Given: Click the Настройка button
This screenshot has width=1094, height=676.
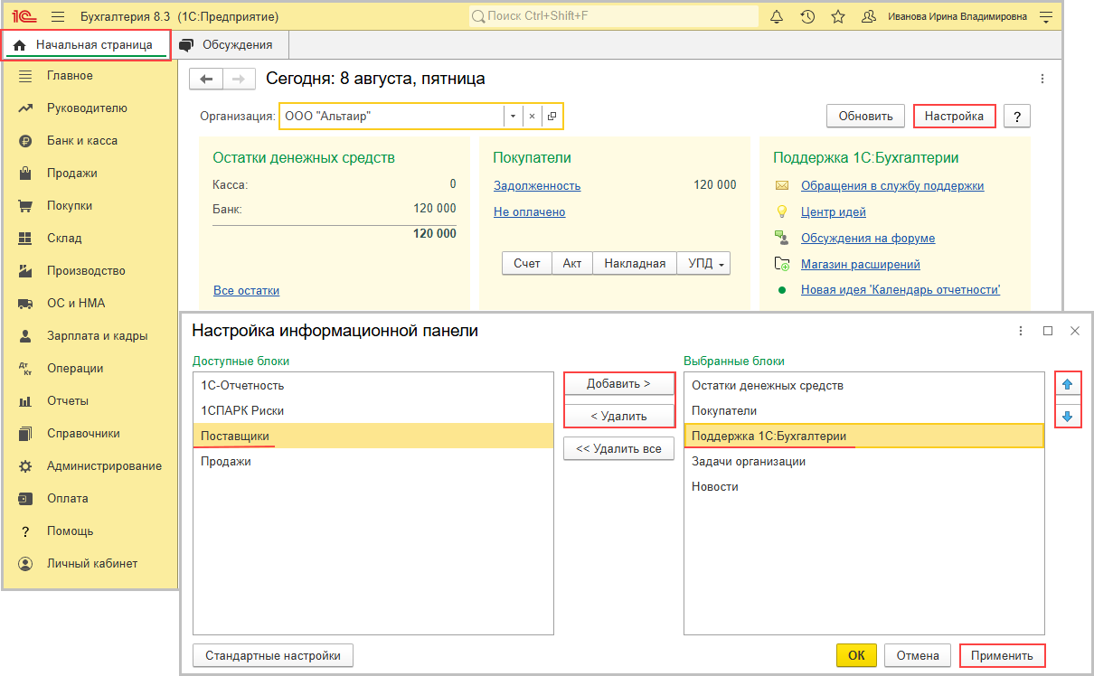Looking at the screenshot, I should 954,117.
